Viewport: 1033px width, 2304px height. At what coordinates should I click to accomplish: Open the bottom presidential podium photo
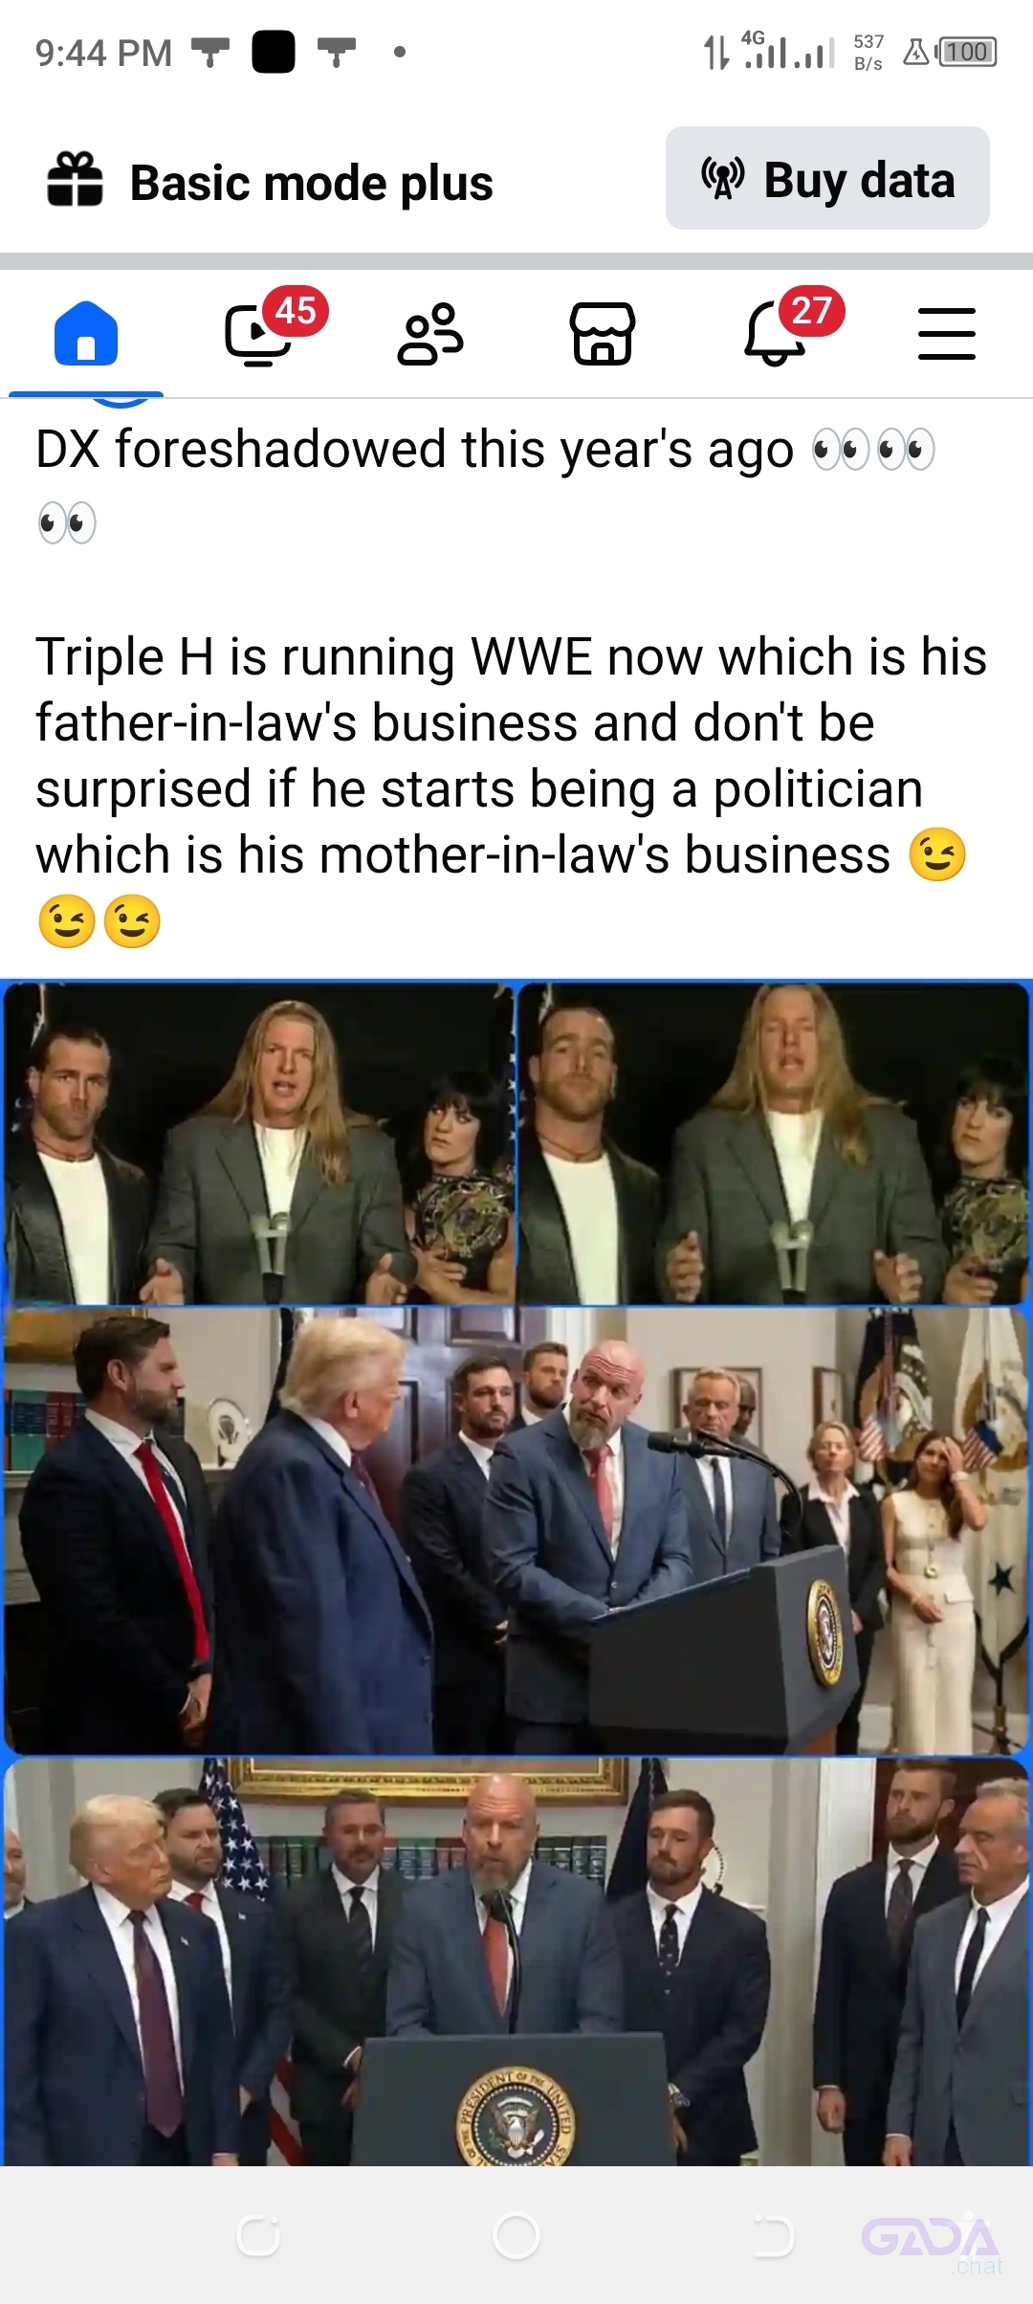point(516,1961)
